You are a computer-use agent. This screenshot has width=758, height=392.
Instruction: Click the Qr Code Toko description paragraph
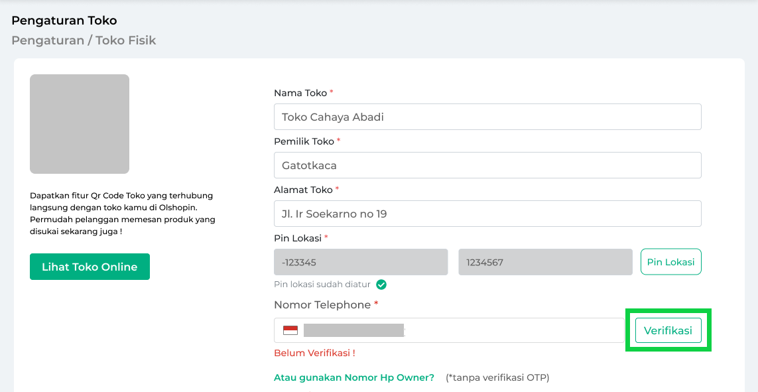[x=123, y=214]
